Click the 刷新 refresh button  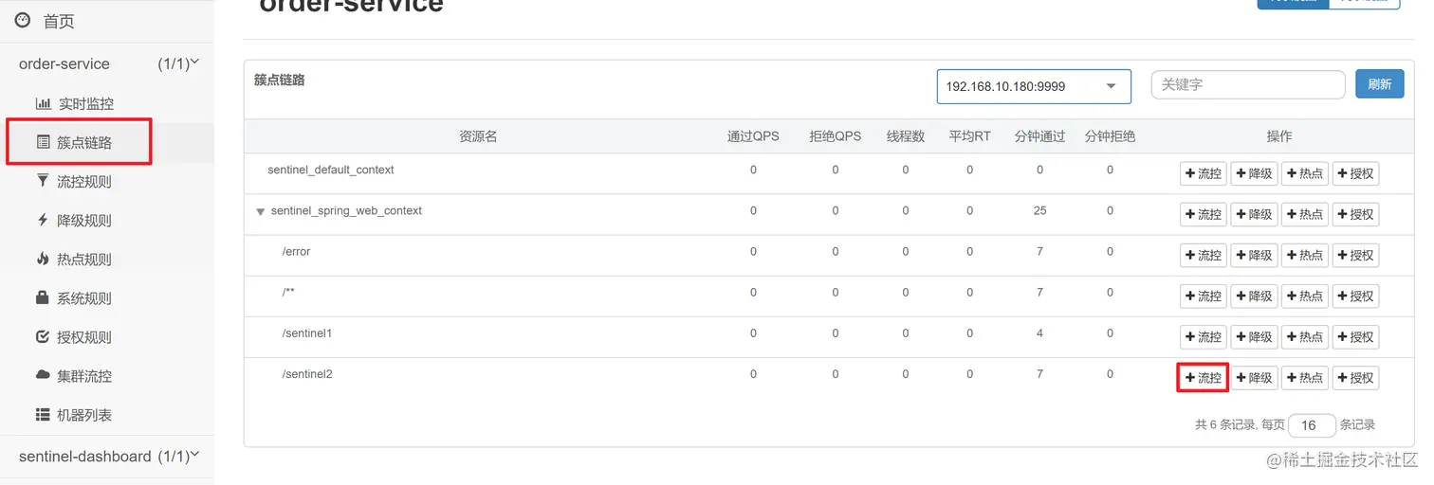coord(1379,84)
